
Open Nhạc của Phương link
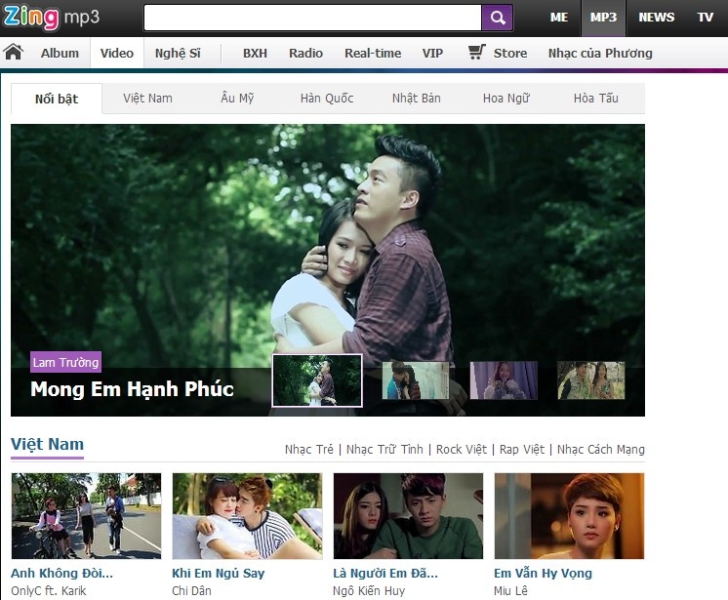600,54
